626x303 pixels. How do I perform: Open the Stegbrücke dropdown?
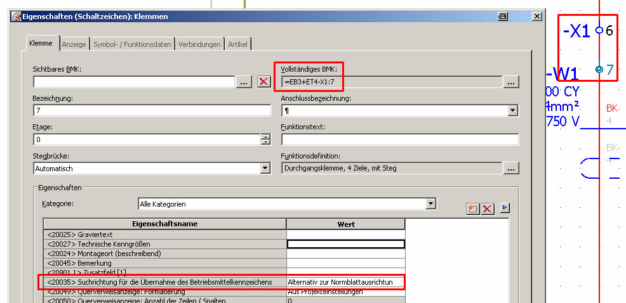(265, 168)
